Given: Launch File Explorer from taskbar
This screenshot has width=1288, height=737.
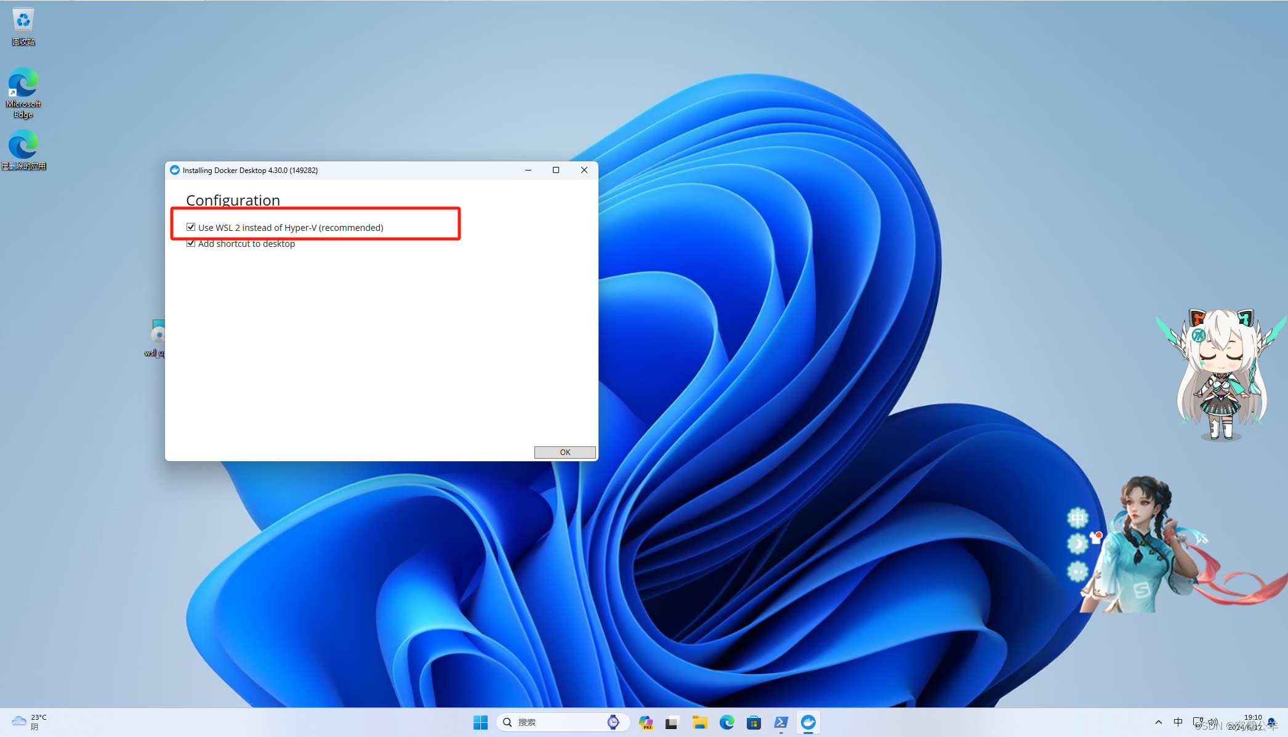Looking at the screenshot, I should click(699, 722).
